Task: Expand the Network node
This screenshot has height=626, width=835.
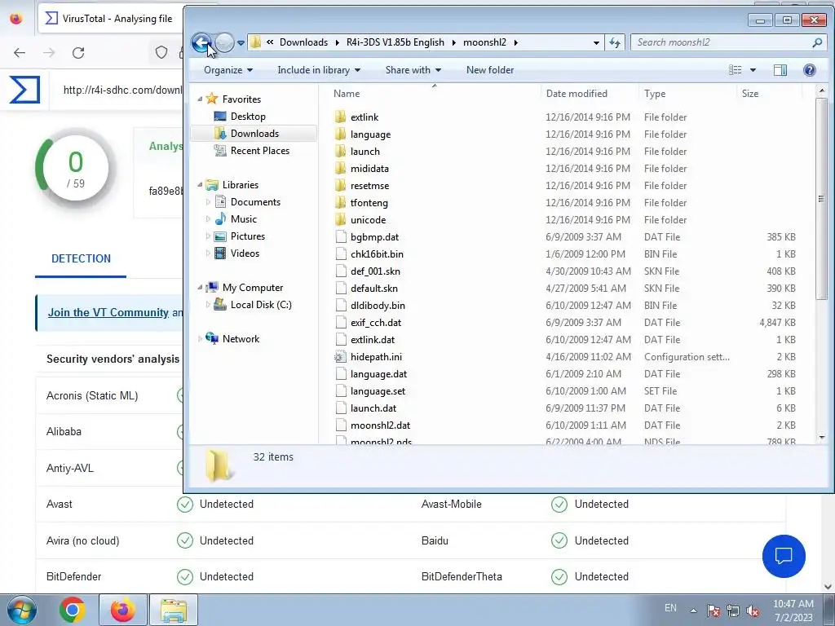Action: 201,338
